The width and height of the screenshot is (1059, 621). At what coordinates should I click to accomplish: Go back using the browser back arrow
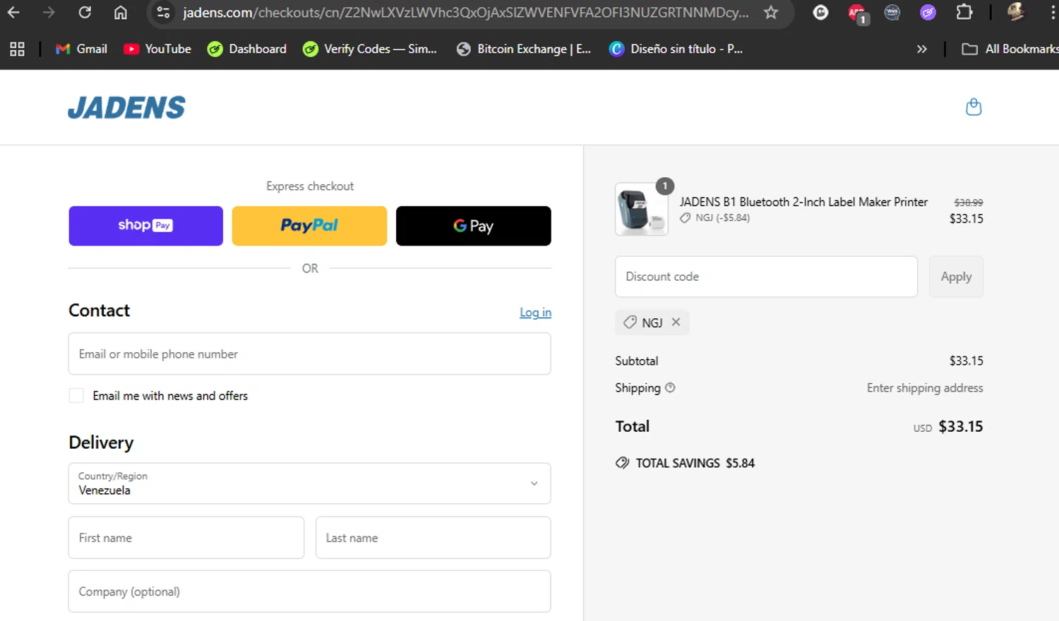(13, 12)
